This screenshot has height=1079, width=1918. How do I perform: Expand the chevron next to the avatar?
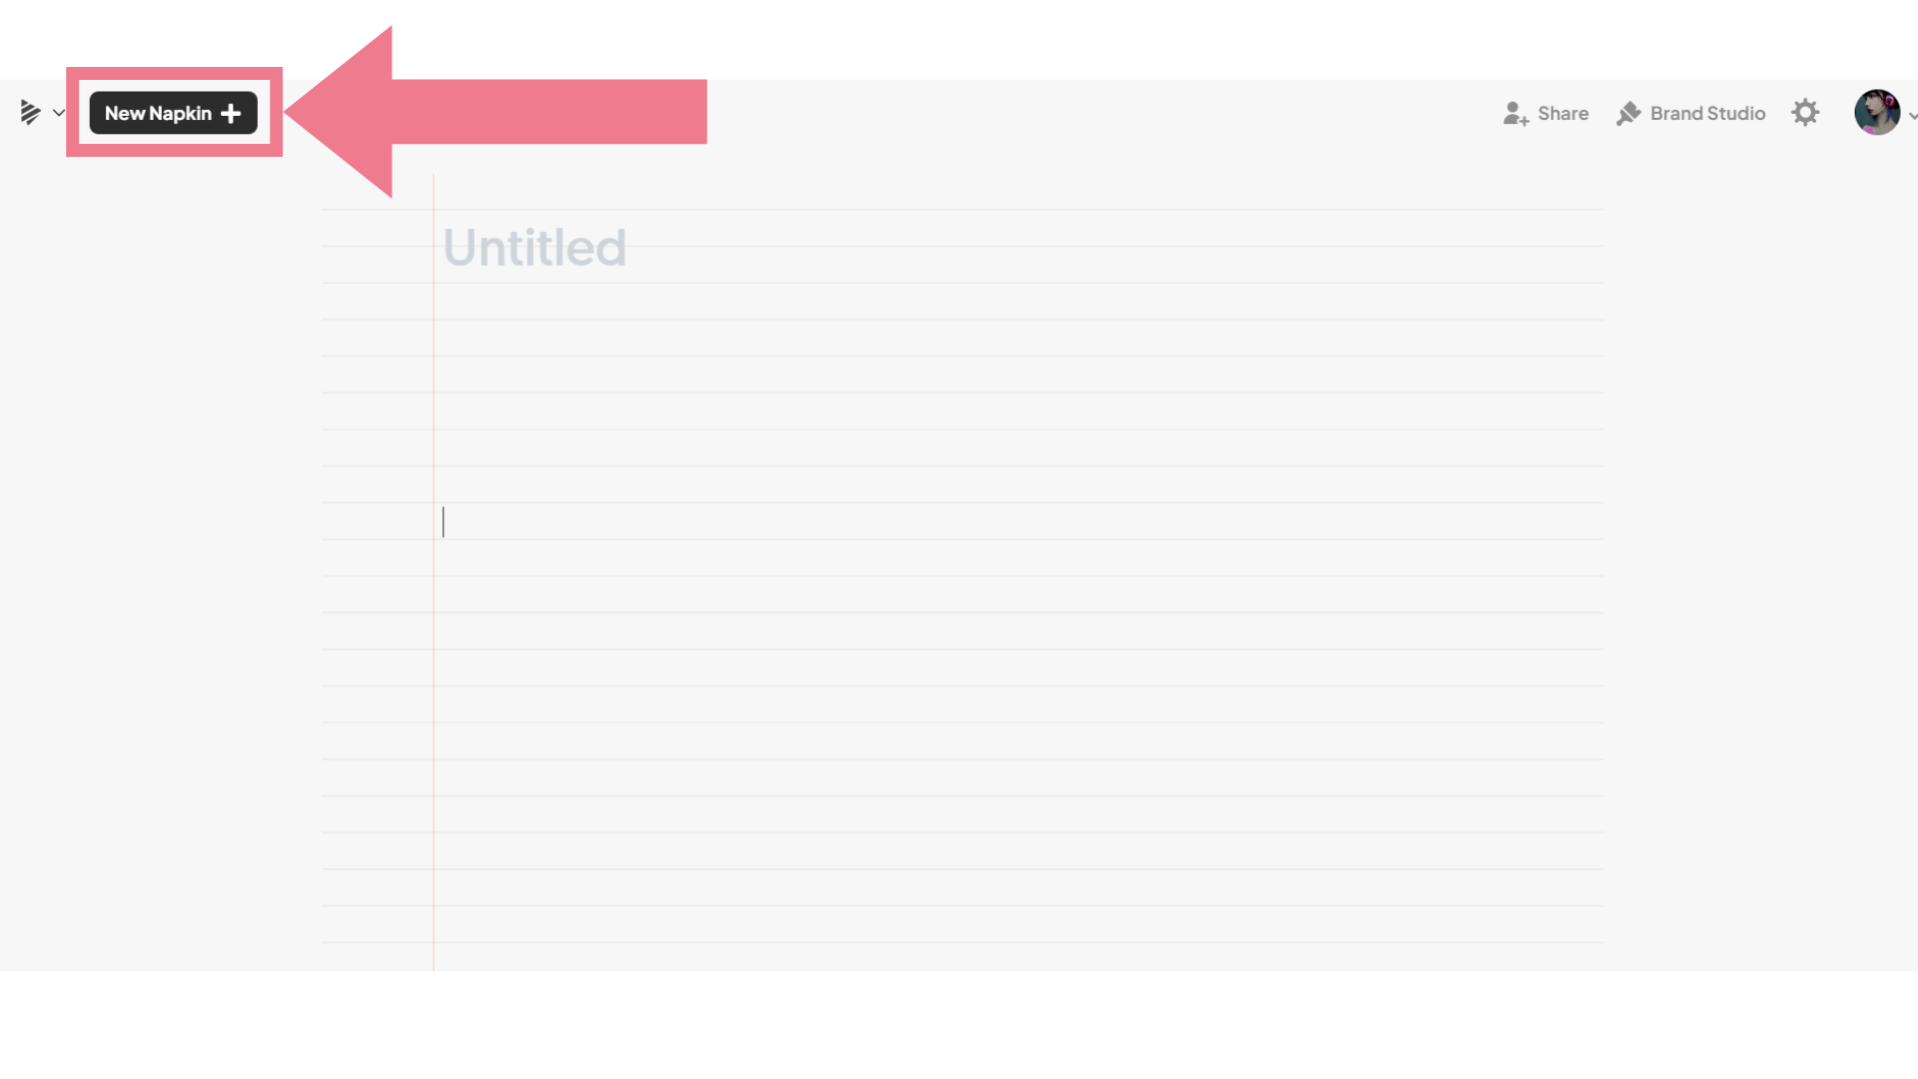point(1912,116)
